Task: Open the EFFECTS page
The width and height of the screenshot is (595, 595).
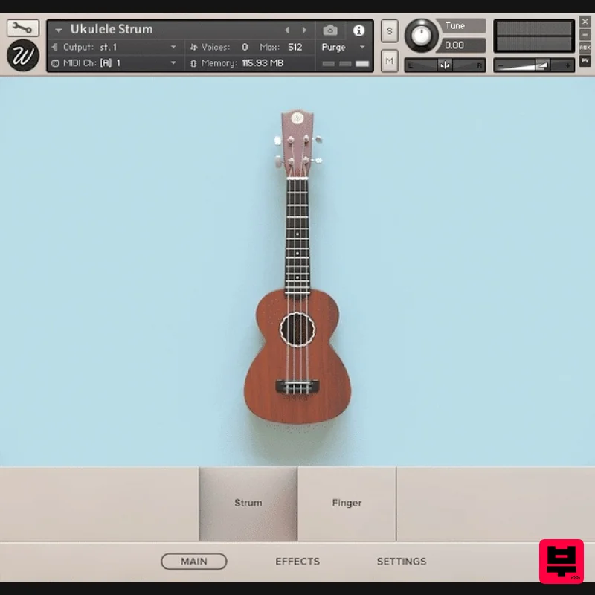Action: pyautogui.click(x=297, y=562)
